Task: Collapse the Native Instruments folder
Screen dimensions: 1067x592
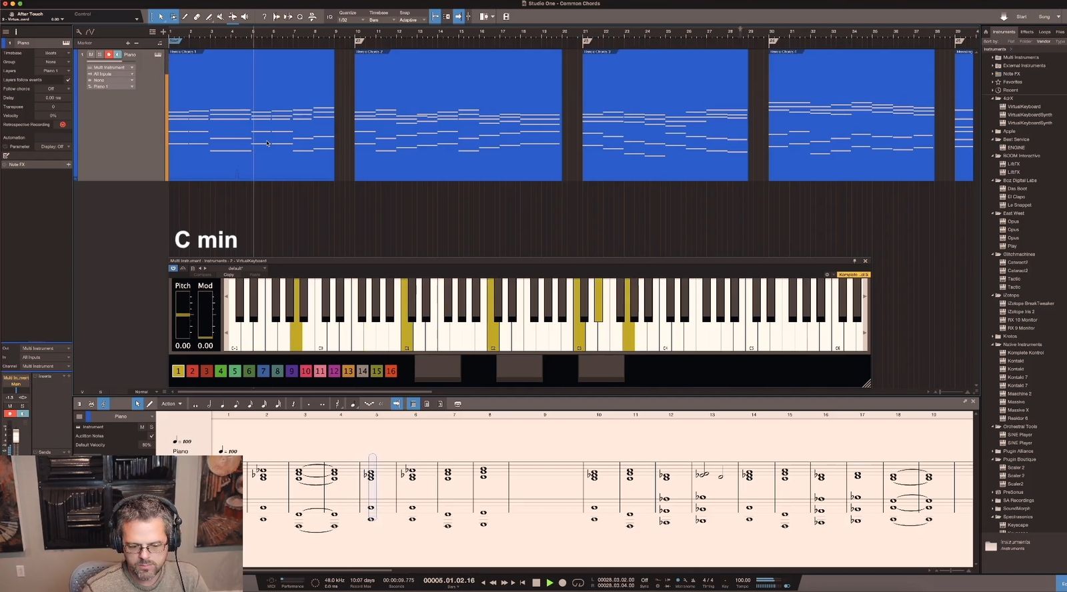Action: 992,345
